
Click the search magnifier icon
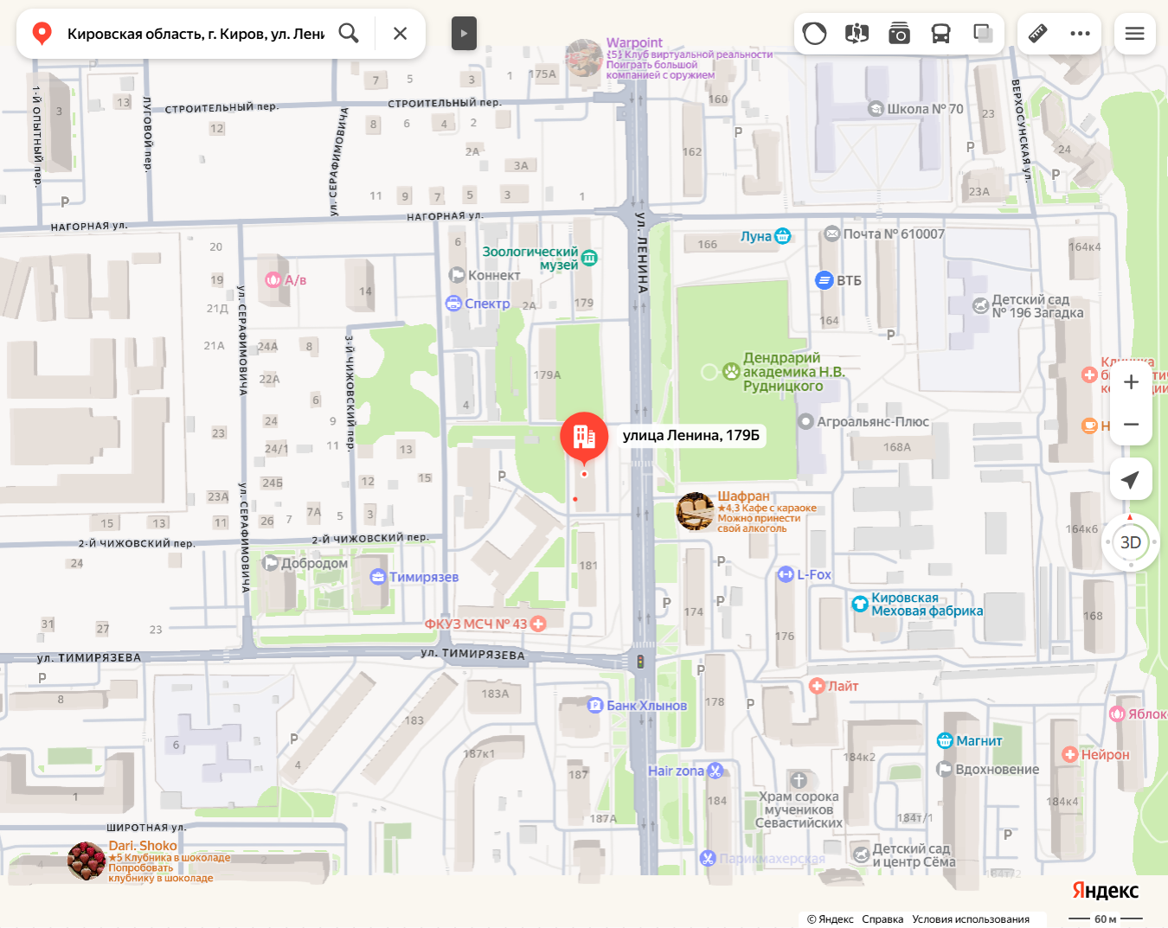pyautogui.click(x=349, y=33)
